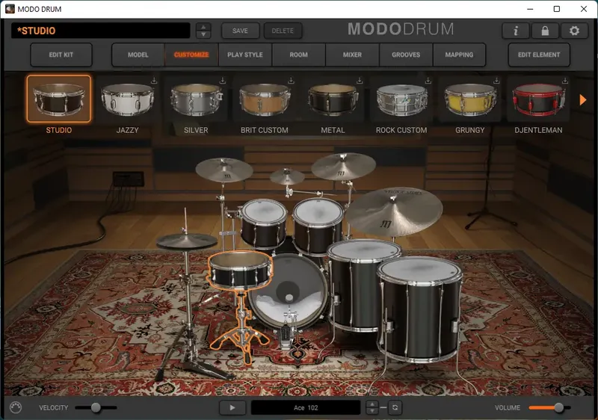Select previous groove with up arrow
598x420 pixels.
click(372, 404)
